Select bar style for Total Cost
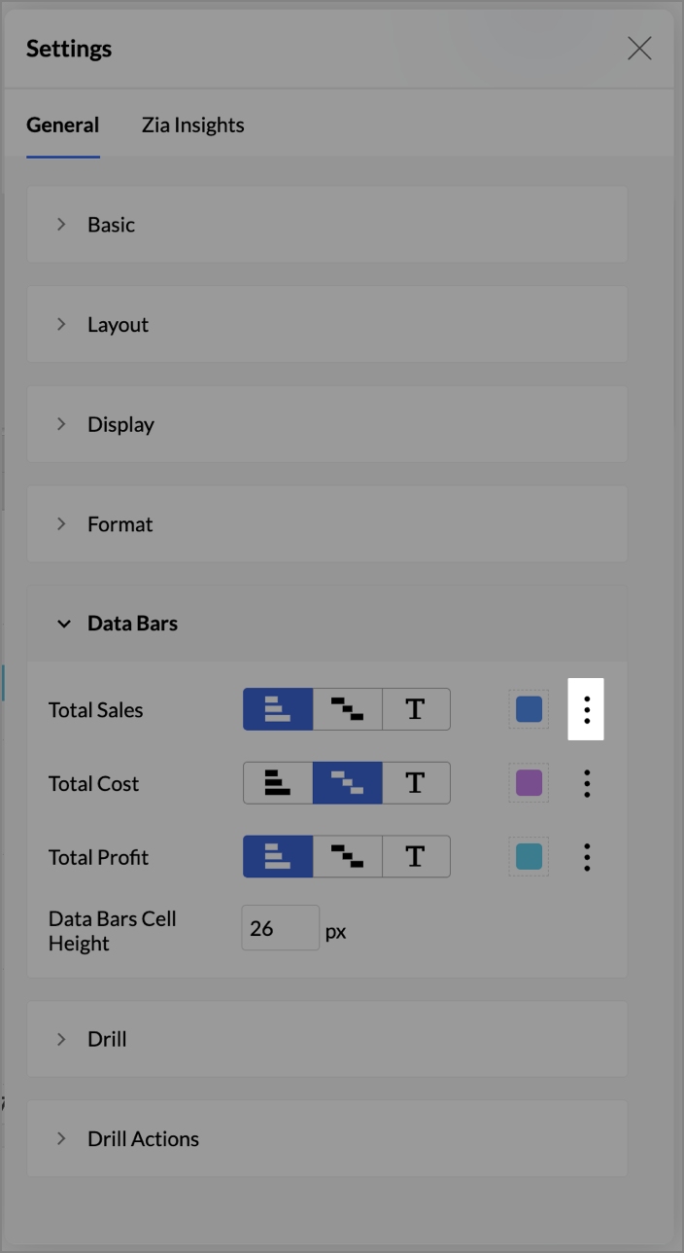 pyautogui.click(x=278, y=783)
